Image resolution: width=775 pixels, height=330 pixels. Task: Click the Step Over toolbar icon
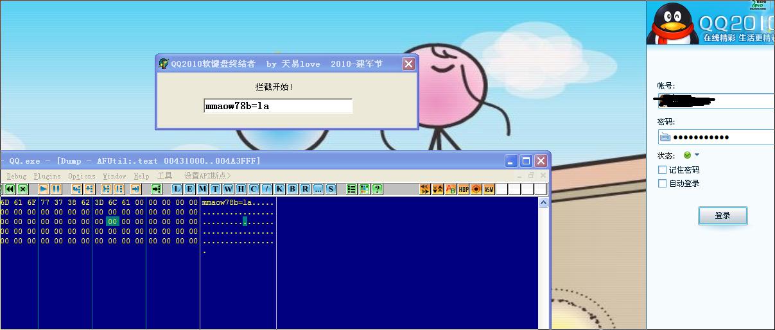pos(89,189)
